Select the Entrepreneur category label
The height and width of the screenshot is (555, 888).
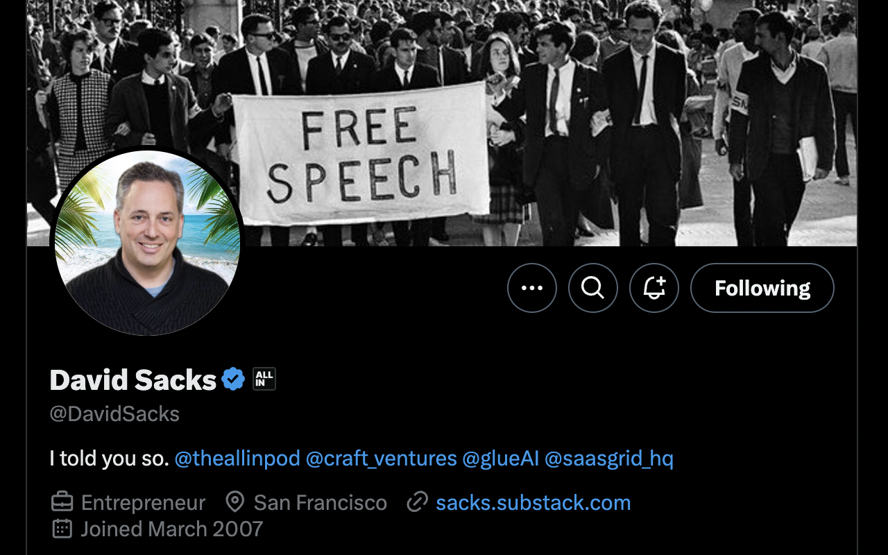tap(144, 502)
